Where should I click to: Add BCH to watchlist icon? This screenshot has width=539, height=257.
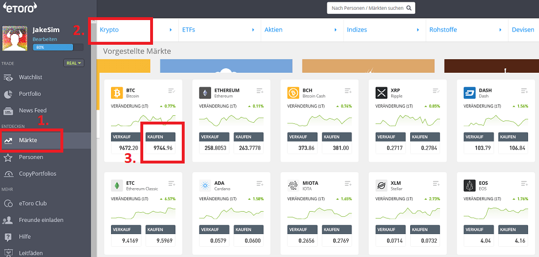tap(348, 91)
